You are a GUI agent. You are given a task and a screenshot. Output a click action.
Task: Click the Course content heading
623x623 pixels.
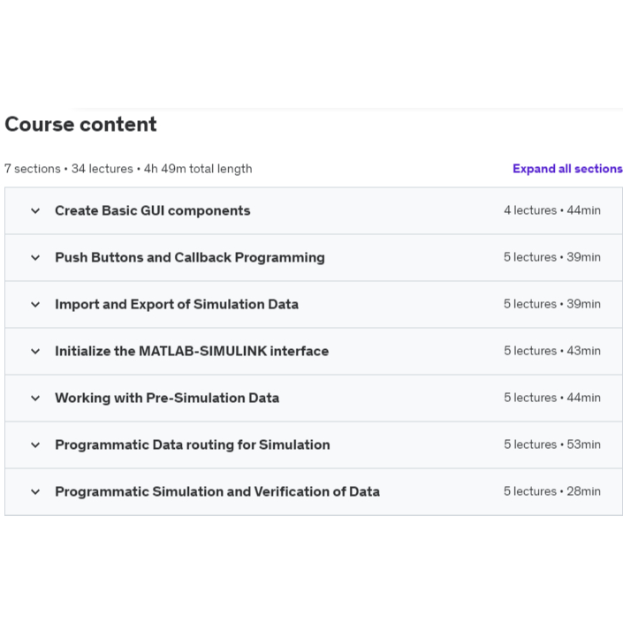[x=80, y=125]
